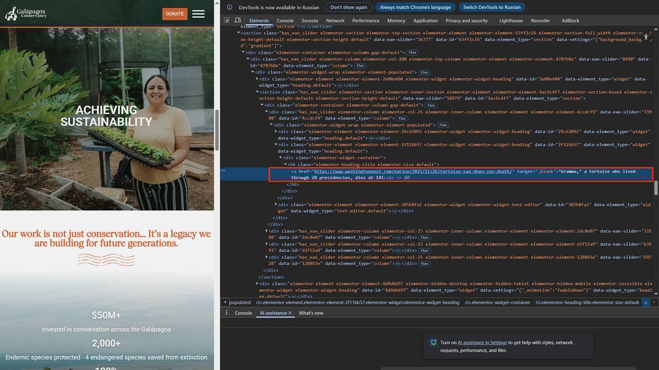The width and height of the screenshot is (659, 370).
Task: Open the hamburger menu on Galápagos site
Action: click(x=198, y=14)
